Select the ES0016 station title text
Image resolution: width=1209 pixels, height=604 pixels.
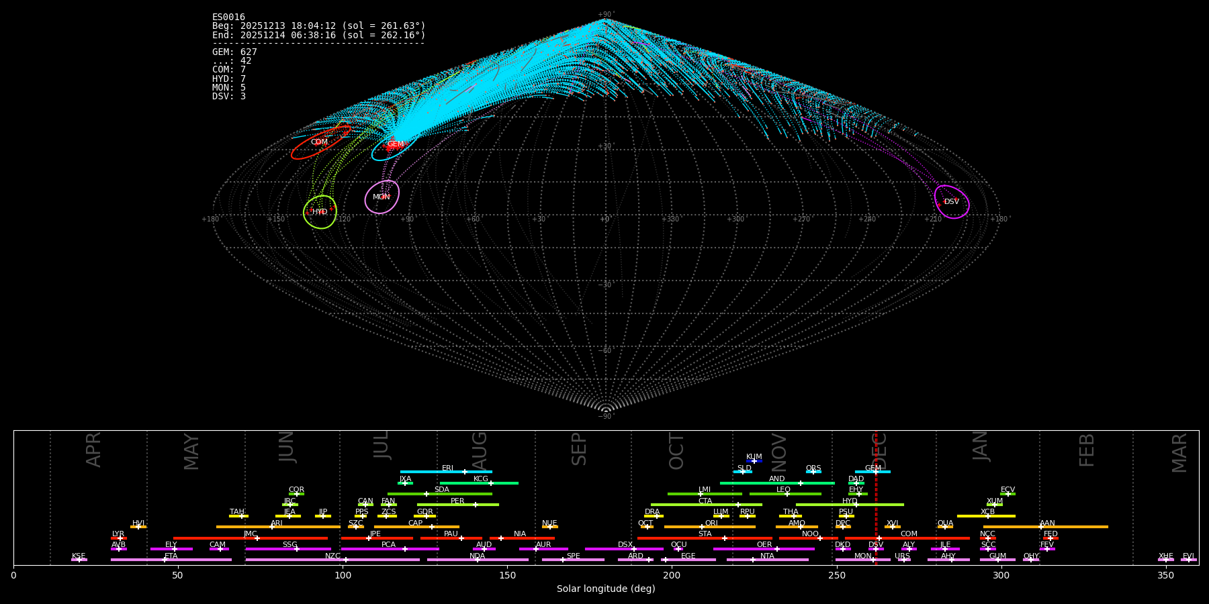(228, 17)
